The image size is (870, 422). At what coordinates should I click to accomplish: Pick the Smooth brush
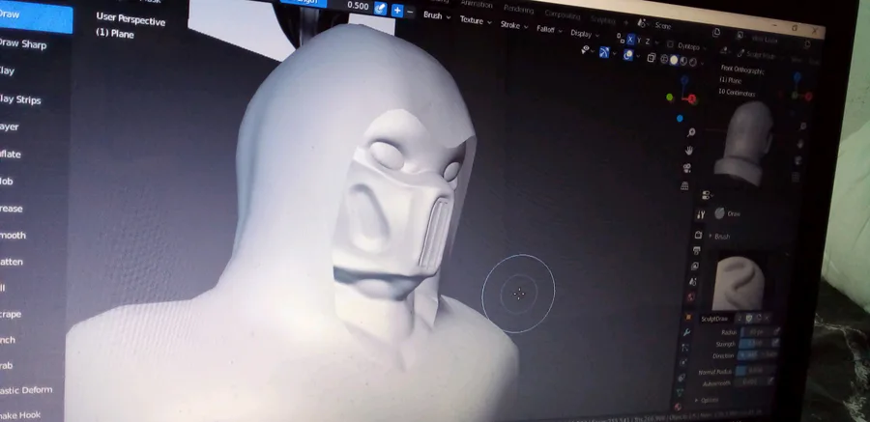click(x=14, y=235)
